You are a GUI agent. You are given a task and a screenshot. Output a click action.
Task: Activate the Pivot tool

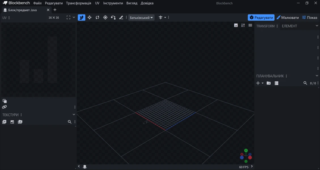tap(105, 18)
